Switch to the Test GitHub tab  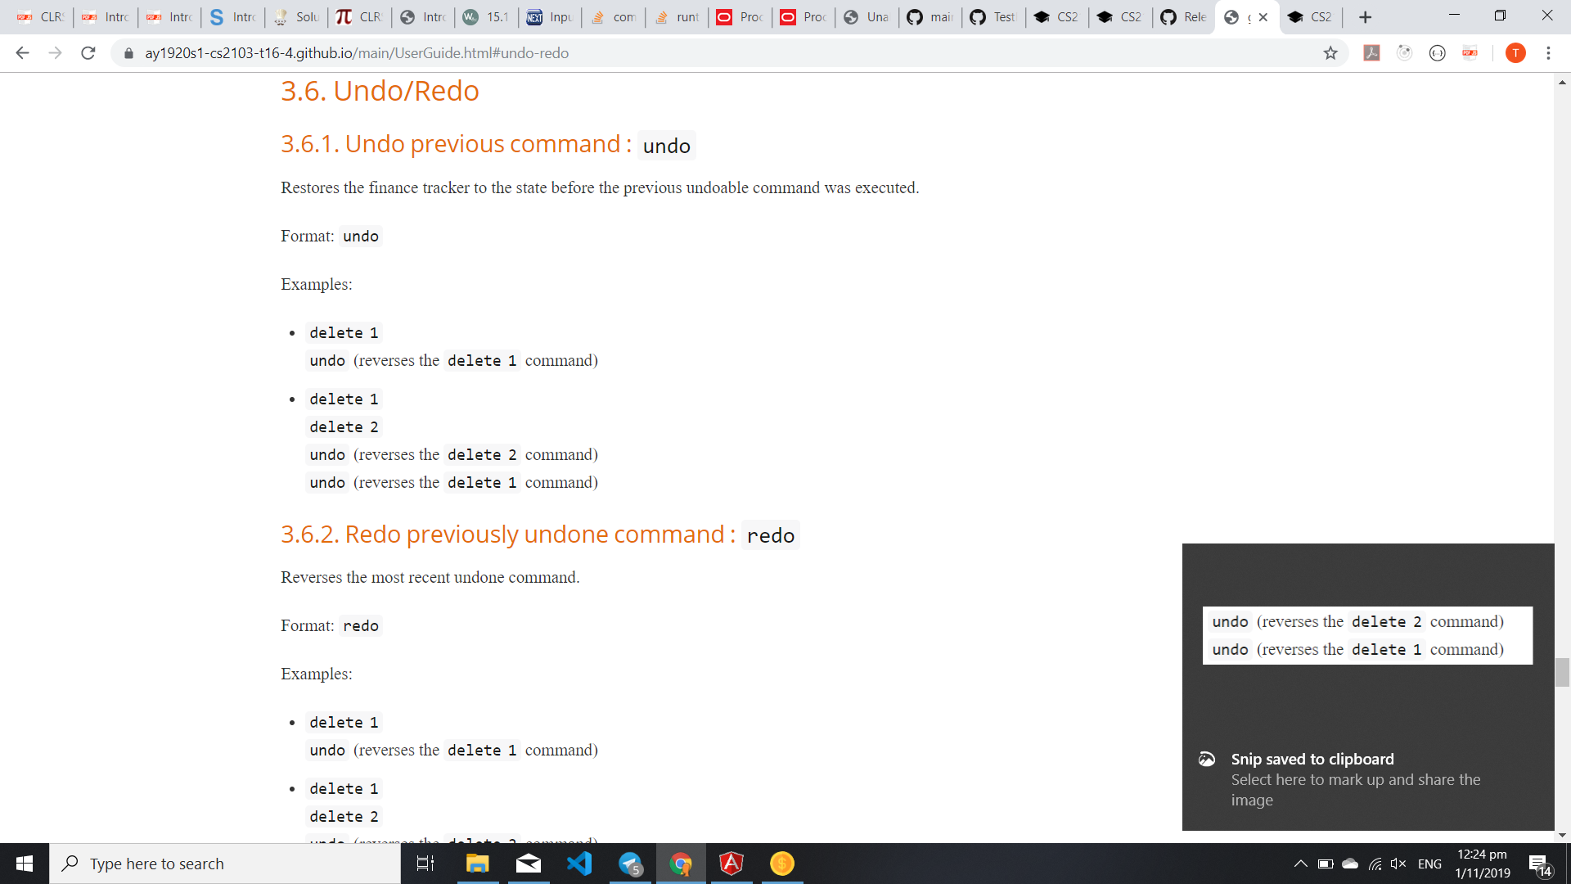point(994,17)
